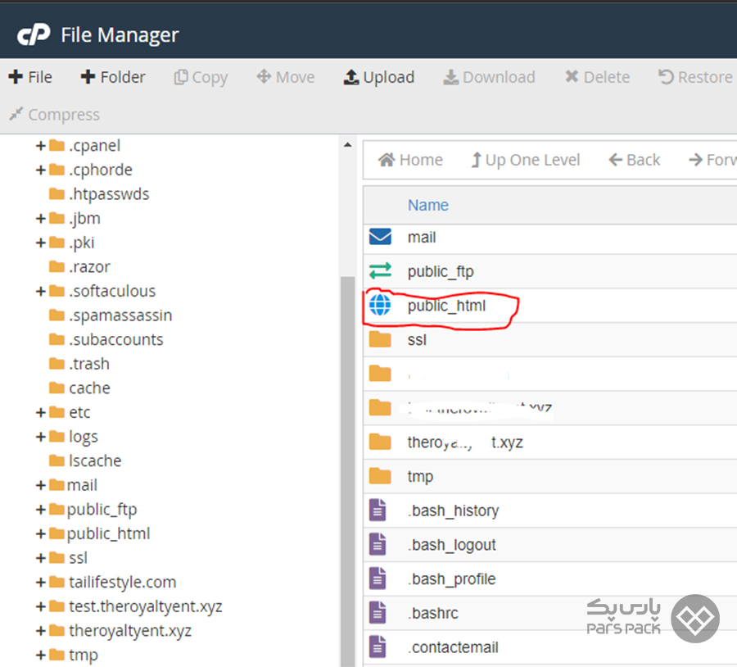This screenshot has width=737, height=667.
Task: Click the Compress toolbar button
Action: click(x=54, y=114)
